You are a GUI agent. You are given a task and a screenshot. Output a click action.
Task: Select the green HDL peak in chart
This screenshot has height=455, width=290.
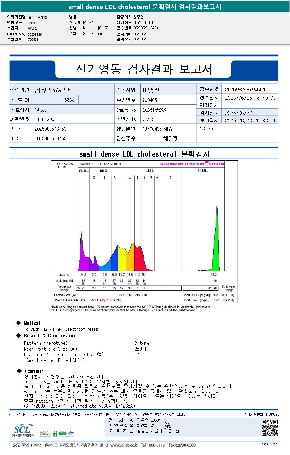coord(216,239)
